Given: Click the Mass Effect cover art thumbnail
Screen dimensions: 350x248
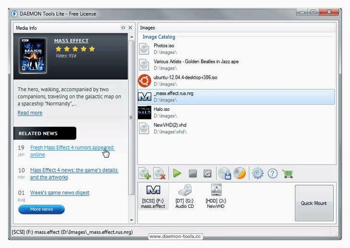Looking at the screenshot, I should (x=33, y=55).
